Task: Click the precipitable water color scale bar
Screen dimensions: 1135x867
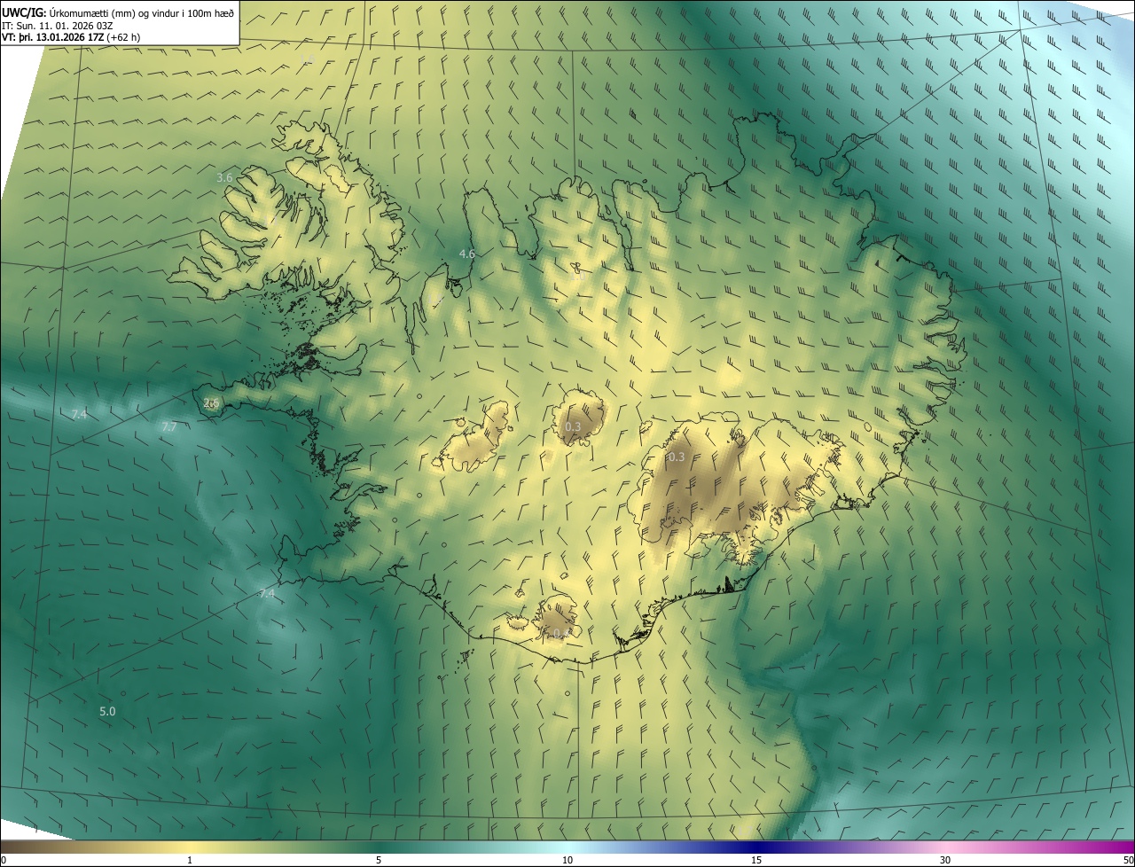Action: (567, 847)
